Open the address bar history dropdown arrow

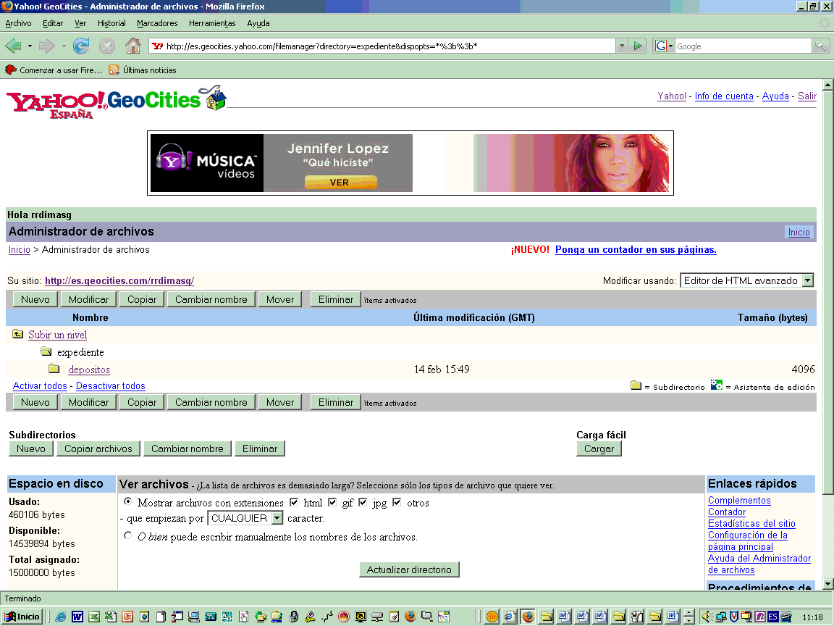[x=622, y=46]
